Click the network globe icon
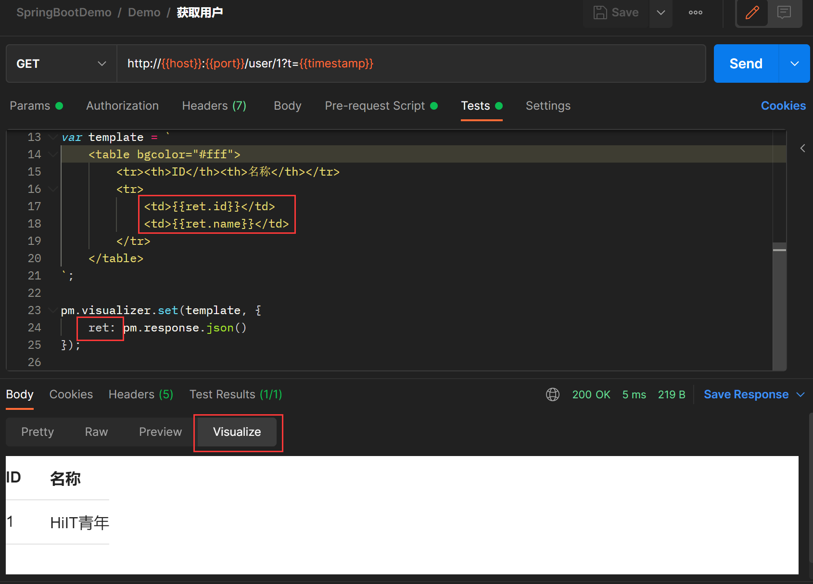The width and height of the screenshot is (813, 584). click(553, 394)
